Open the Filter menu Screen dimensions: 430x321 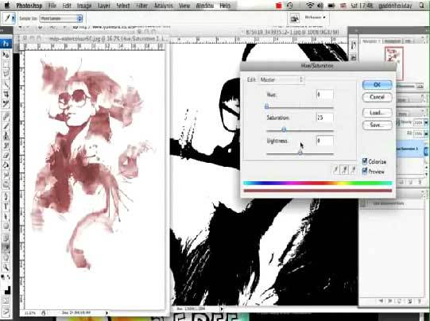coord(141,6)
